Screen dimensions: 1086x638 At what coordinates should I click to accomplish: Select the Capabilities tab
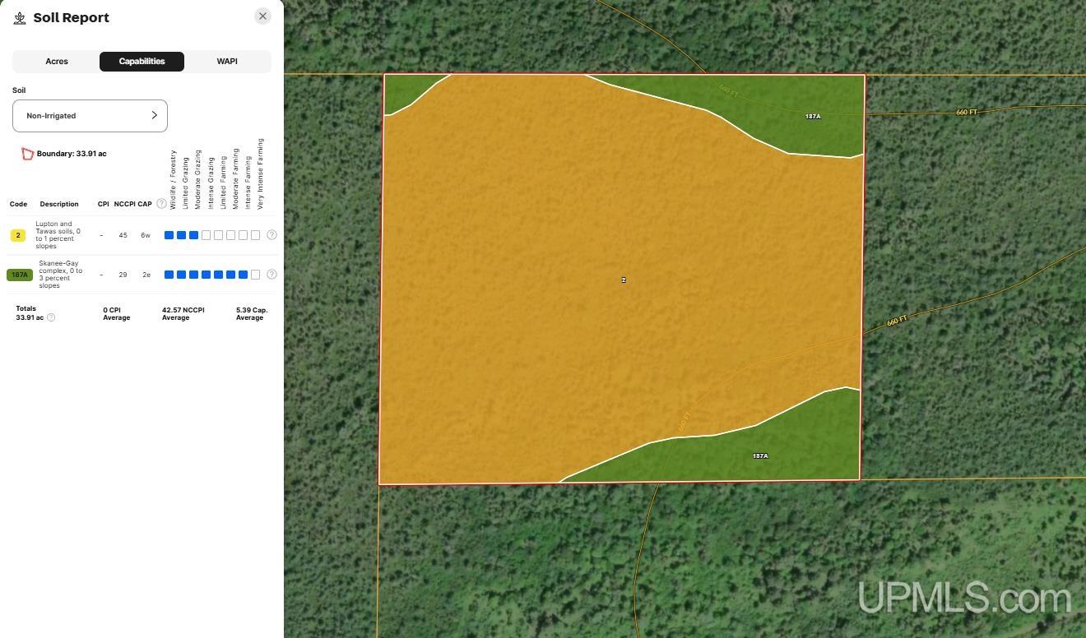[142, 62]
